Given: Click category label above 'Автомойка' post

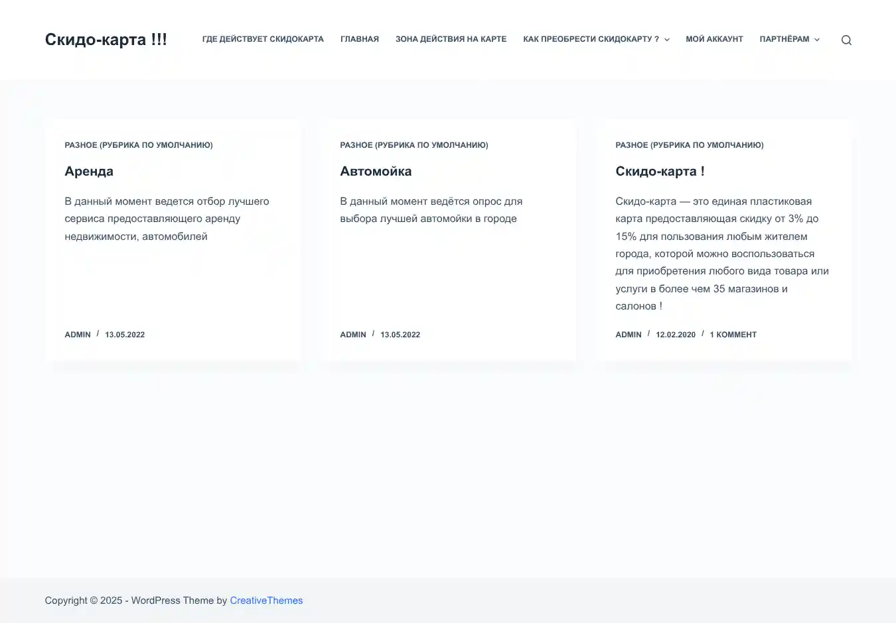Looking at the screenshot, I should tap(414, 145).
